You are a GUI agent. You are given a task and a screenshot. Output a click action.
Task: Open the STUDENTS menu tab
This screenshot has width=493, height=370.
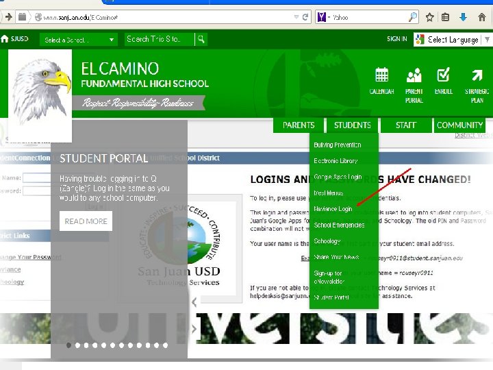(x=352, y=125)
